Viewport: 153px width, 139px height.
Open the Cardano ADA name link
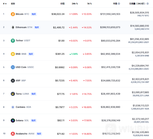[23, 107]
